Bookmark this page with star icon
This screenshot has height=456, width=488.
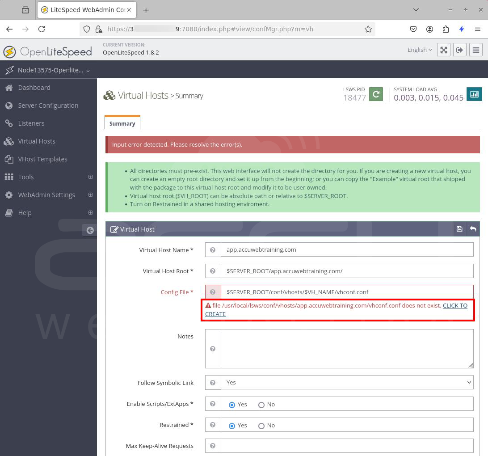tap(368, 29)
